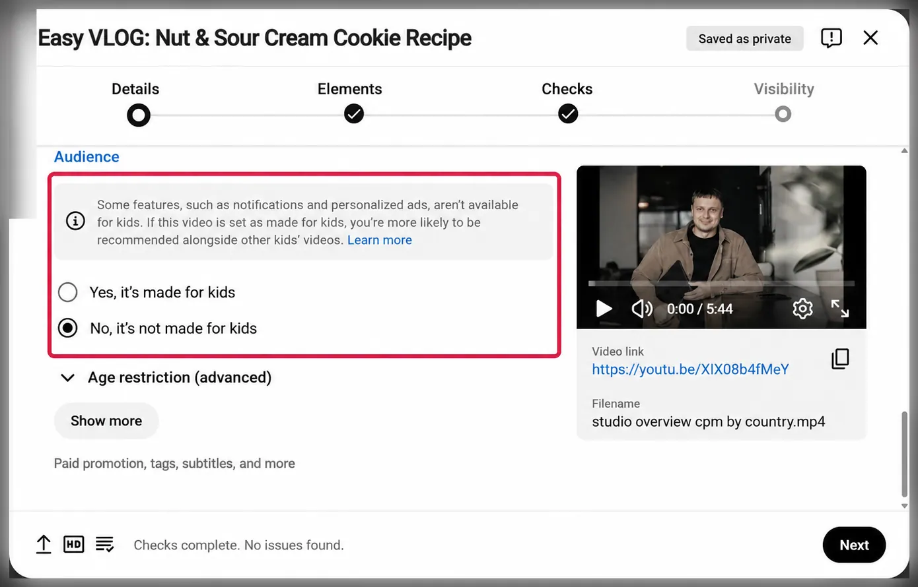The width and height of the screenshot is (918, 587).
Task: Mute the video preview volume
Action: pyautogui.click(x=641, y=309)
